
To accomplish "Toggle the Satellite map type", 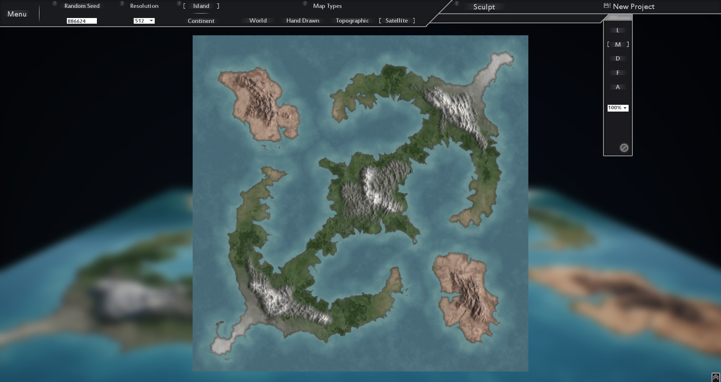I will tap(396, 21).
